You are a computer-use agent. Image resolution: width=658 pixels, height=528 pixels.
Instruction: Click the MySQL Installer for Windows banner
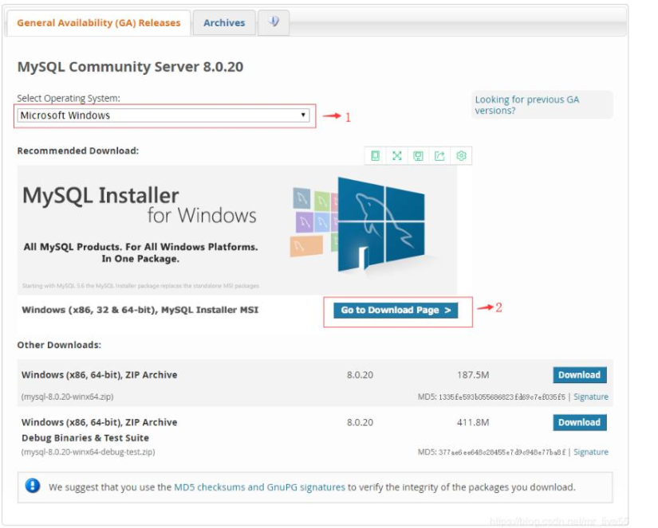pos(237,229)
